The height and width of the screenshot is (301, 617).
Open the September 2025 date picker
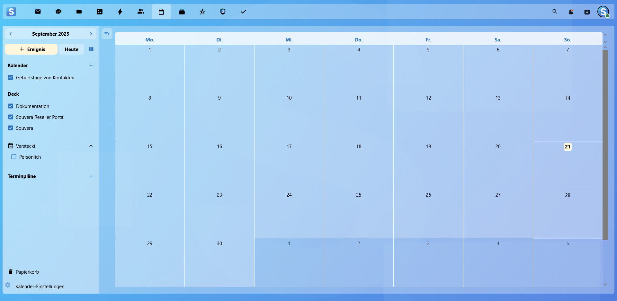50,34
